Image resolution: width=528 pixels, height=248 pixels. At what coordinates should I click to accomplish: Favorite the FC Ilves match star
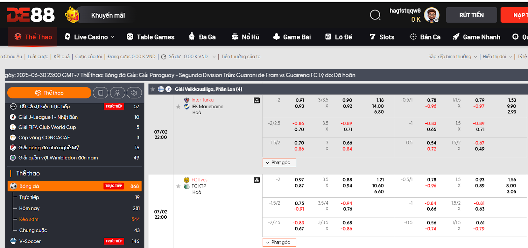[x=178, y=186]
